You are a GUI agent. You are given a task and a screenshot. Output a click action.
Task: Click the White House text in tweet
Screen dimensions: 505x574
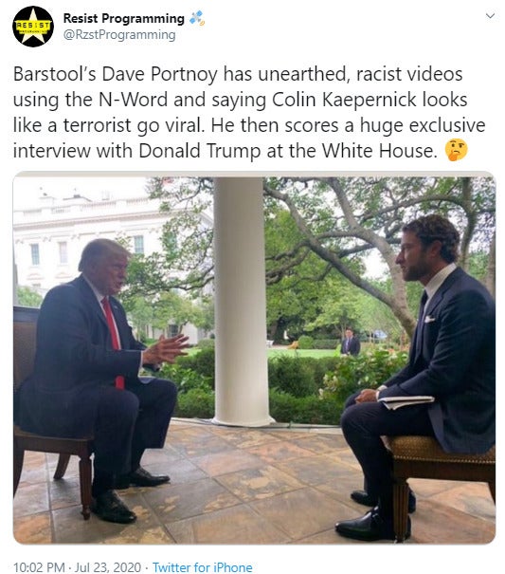pos(377,151)
